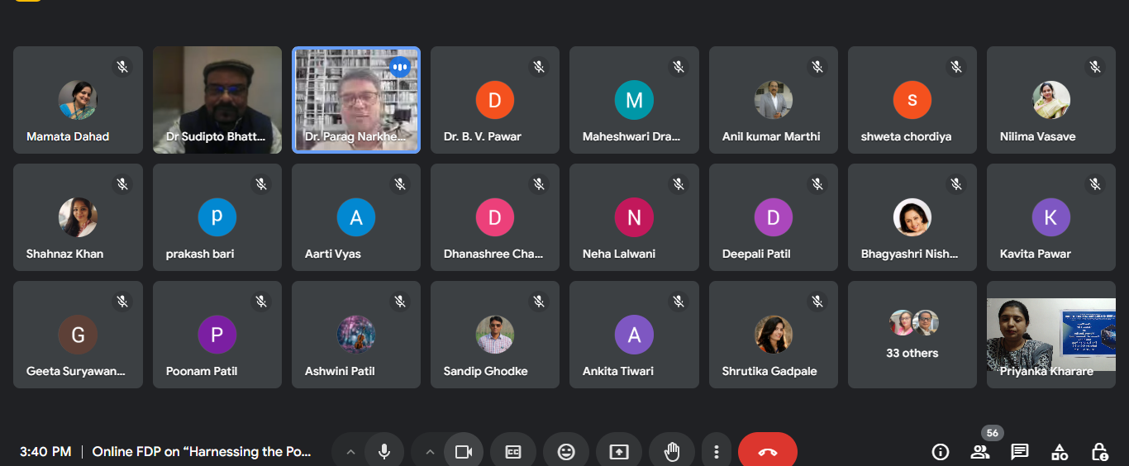Click muted mic icon on Nilima Vasave
Screen dimensions: 1129x466
tap(1095, 67)
